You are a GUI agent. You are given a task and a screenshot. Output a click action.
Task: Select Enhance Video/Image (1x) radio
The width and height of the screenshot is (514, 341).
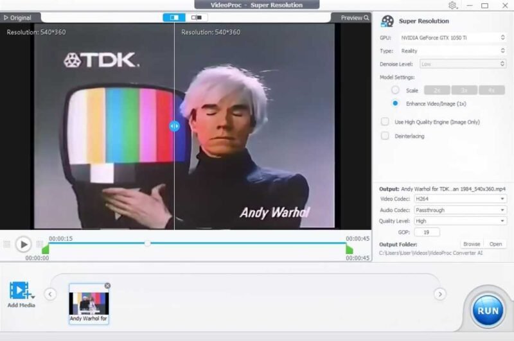395,103
